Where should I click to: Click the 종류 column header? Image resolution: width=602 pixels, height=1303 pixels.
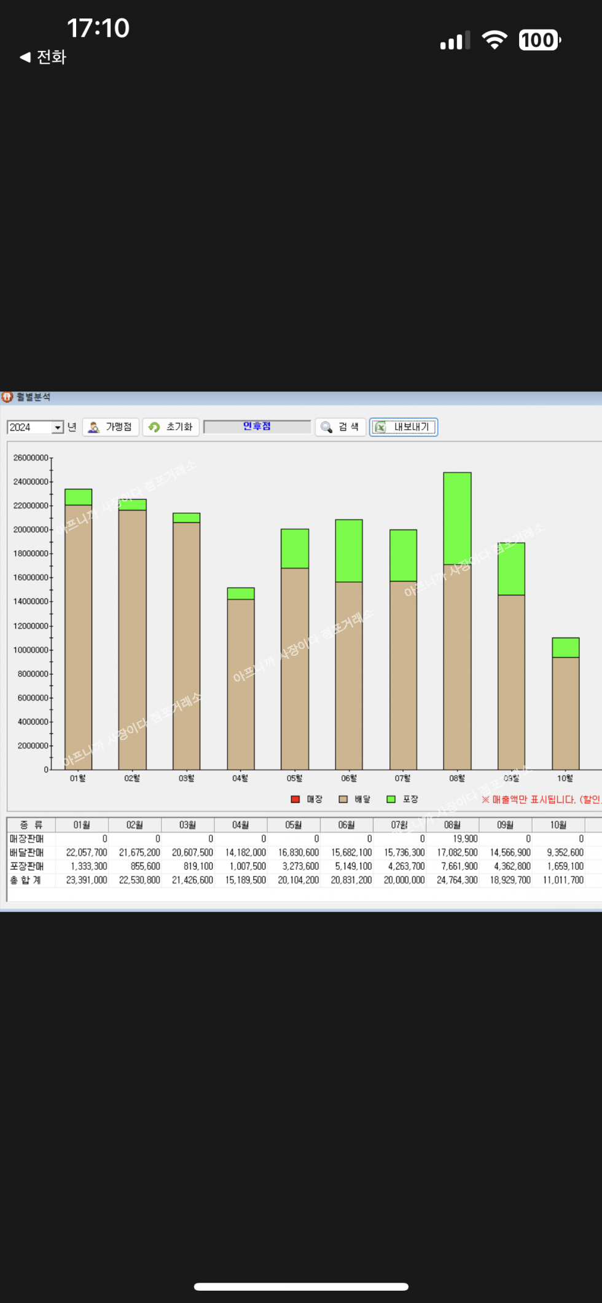(31, 825)
